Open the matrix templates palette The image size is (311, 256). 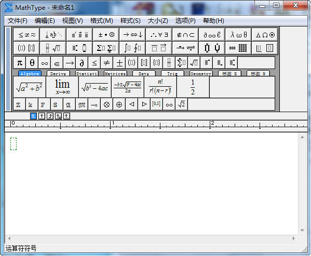coord(238,48)
